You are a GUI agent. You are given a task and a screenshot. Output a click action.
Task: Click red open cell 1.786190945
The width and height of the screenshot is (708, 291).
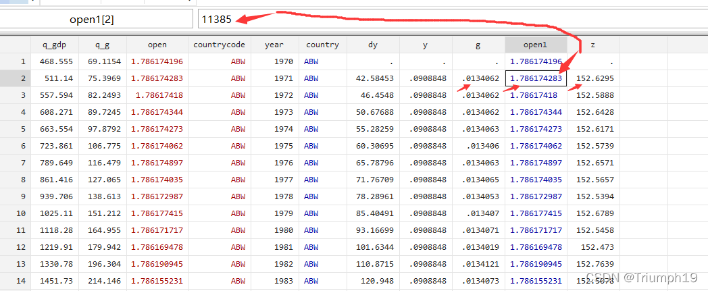click(157, 264)
